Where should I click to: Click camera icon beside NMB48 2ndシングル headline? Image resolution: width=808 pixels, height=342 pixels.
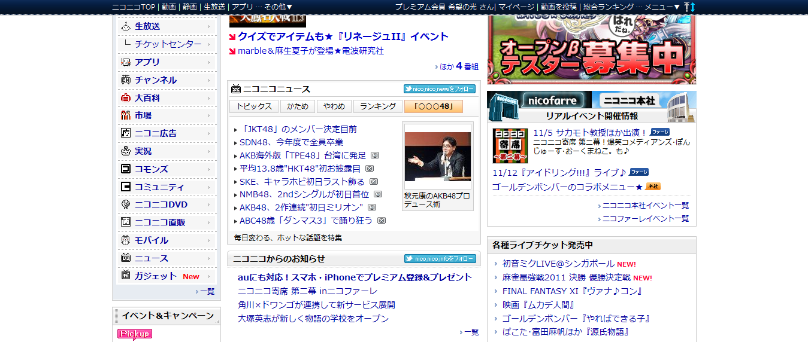[x=378, y=194]
